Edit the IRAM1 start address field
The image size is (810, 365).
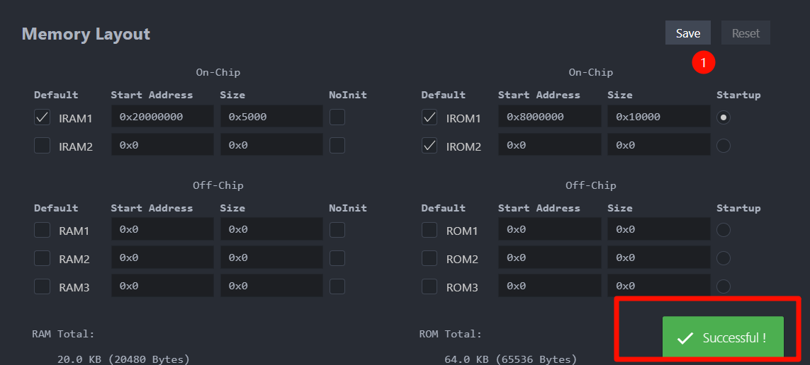162,117
